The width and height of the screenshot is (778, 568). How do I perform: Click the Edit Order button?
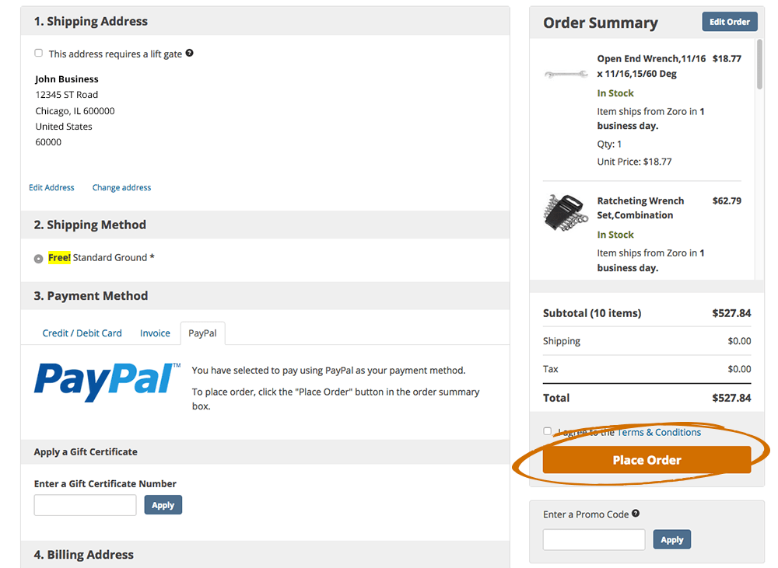pos(729,22)
